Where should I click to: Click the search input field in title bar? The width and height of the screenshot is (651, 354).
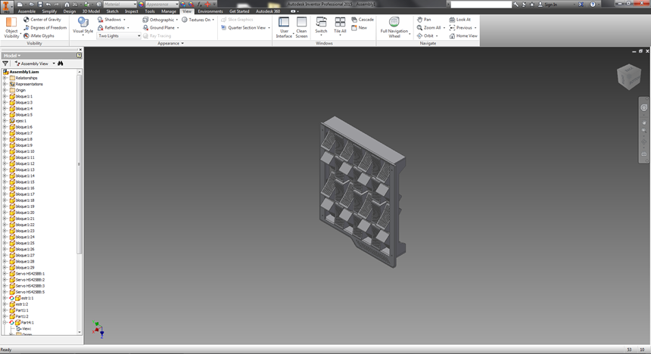pyautogui.click(x=481, y=4)
